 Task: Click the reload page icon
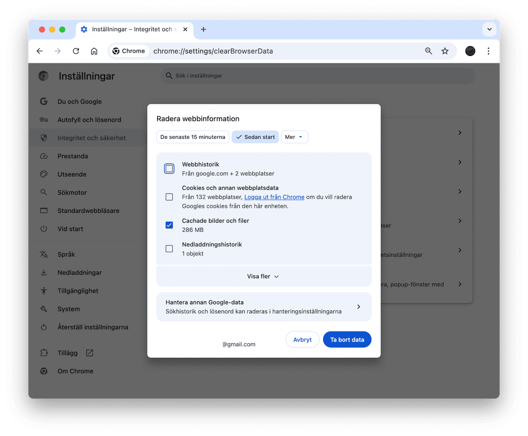click(76, 51)
